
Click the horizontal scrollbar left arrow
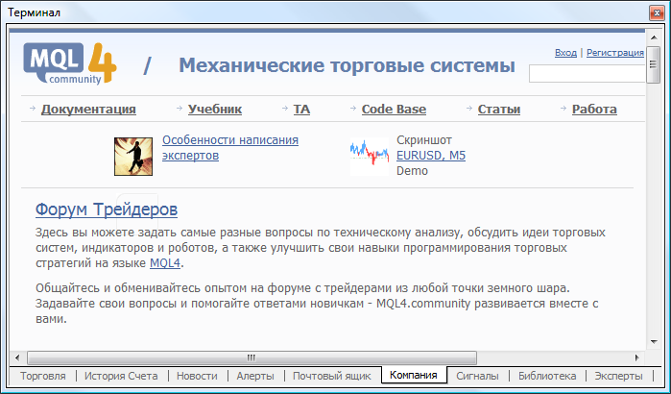17,357
